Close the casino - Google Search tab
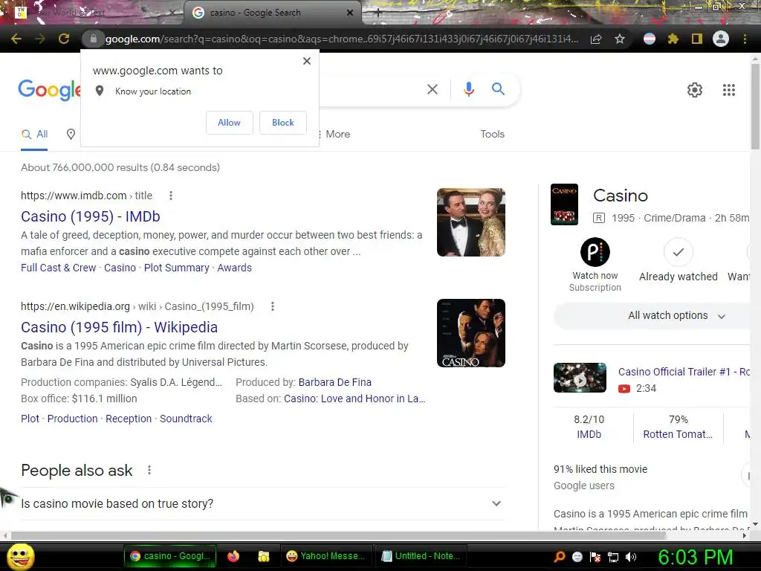Image resolution: width=761 pixels, height=571 pixels. (350, 13)
